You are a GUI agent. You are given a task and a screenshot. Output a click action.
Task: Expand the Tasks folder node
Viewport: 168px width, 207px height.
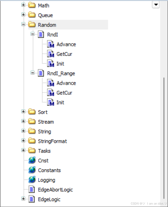pos(23,150)
